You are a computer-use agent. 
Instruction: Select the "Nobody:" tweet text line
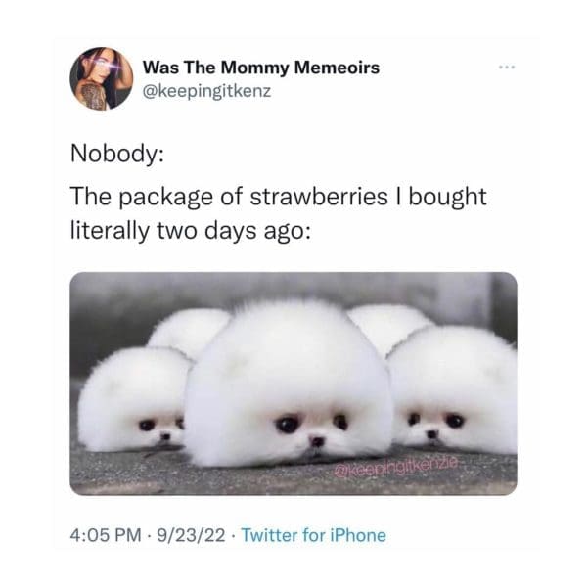pyautogui.click(x=117, y=154)
